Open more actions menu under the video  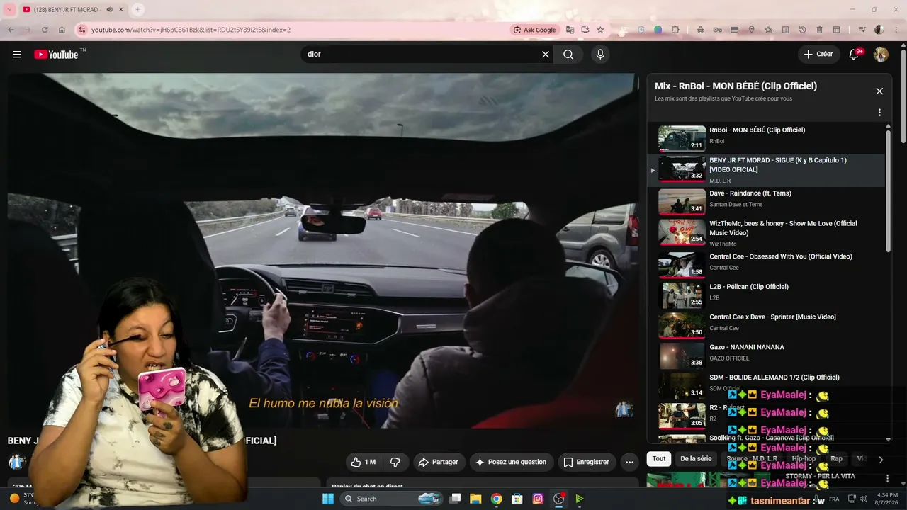[629, 462]
